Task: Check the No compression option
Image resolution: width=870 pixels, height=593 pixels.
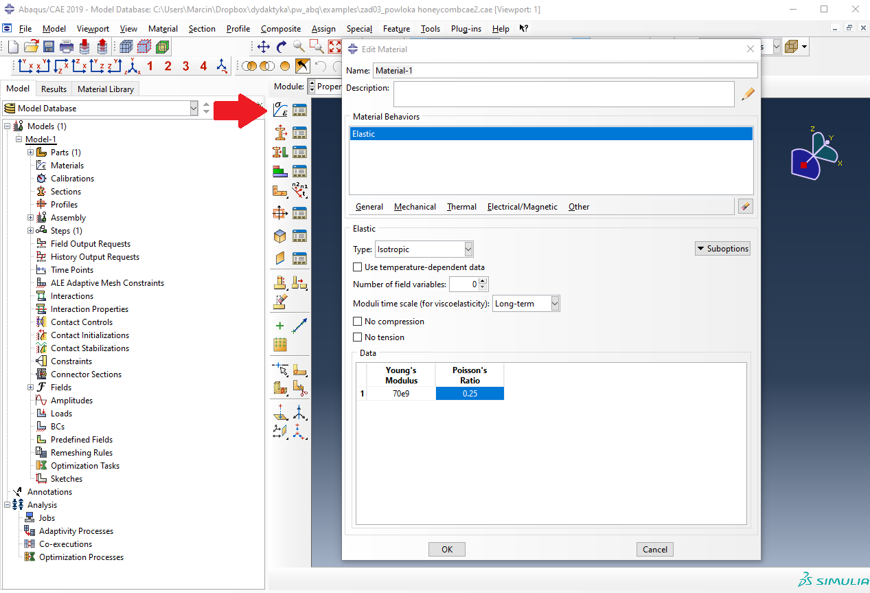Action: (x=358, y=322)
